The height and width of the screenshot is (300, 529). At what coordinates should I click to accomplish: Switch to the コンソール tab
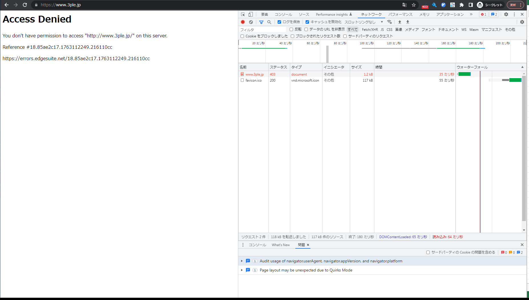point(283,15)
